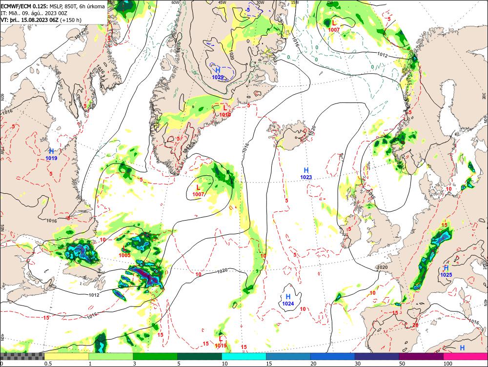Image resolution: width=488 pixels, height=367 pixels.
Task: Select the medium green 3–5 legend swatch
Action: coord(155,356)
